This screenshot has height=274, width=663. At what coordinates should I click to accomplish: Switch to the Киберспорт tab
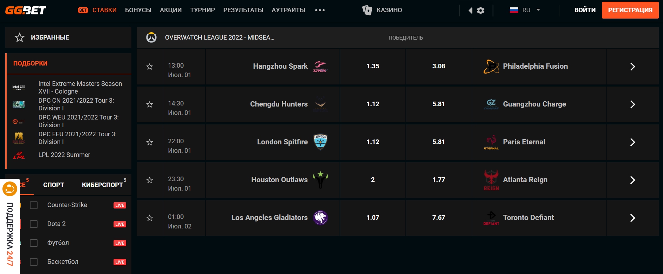pyautogui.click(x=102, y=185)
